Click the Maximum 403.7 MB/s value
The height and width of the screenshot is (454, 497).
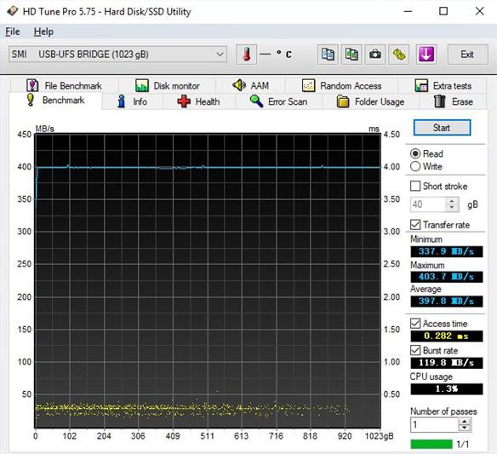(447, 277)
